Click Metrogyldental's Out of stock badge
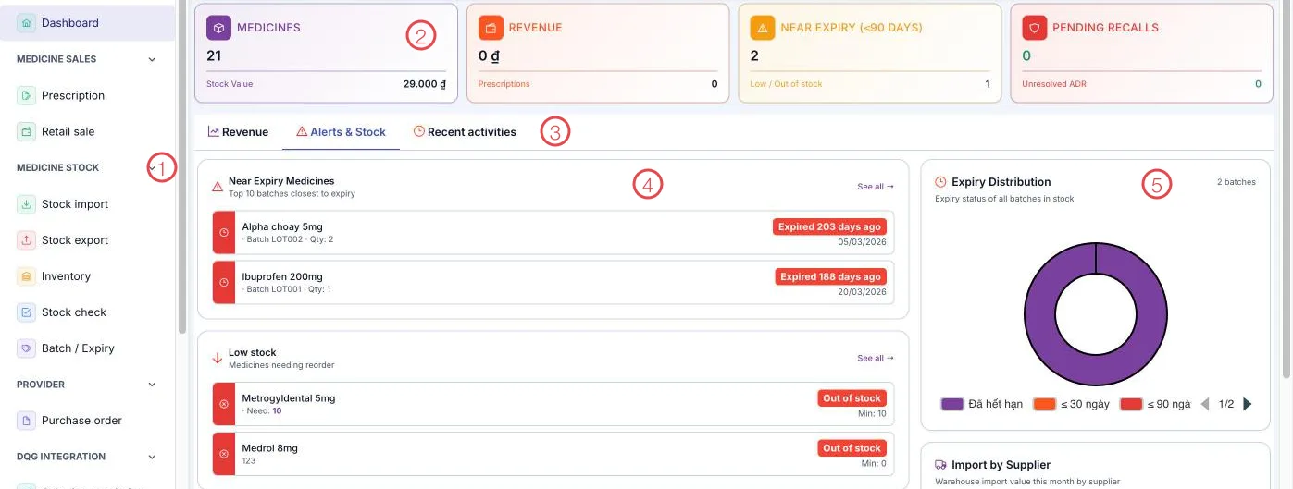 852,398
